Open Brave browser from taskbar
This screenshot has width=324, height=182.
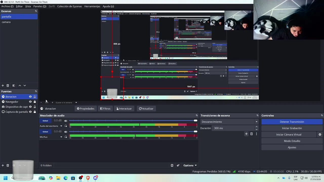click(x=88, y=178)
